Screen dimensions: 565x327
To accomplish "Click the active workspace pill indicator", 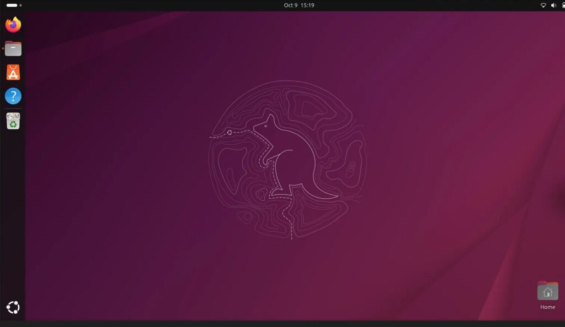I will [x=12, y=6].
